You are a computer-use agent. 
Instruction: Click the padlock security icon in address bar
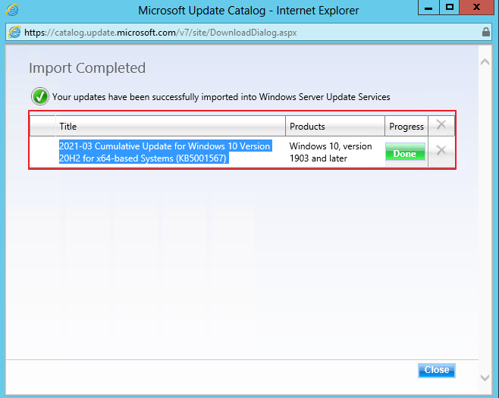pos(485,32)
